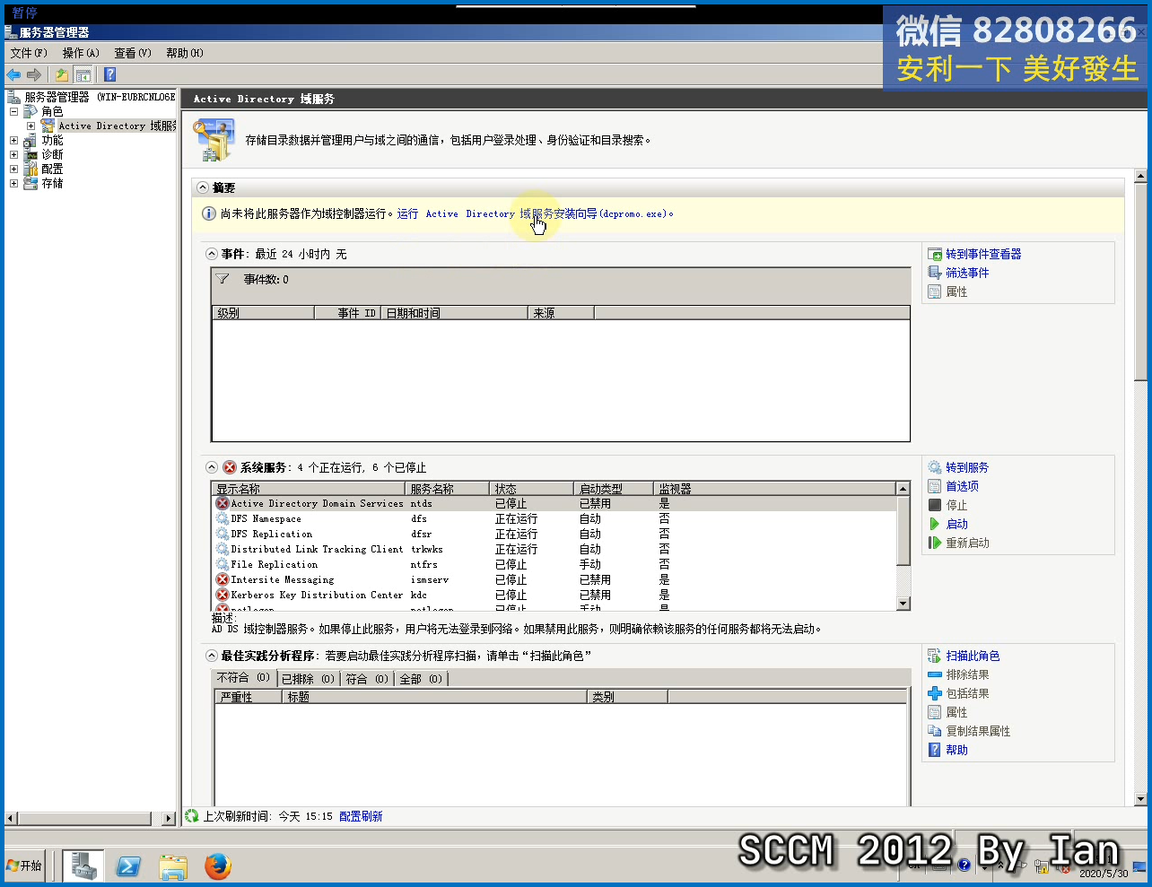1152x887 pixels.
Task: Select the Kerberos Key Distribution Center row
Action: coord(554,596)
